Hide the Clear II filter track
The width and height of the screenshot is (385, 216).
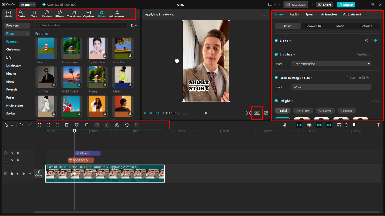pos(18,153)
